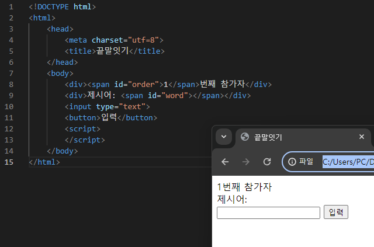Click the meta charset="utf=8" code line
This screenshot has height=247, width=374.
[x=114, y=40]
